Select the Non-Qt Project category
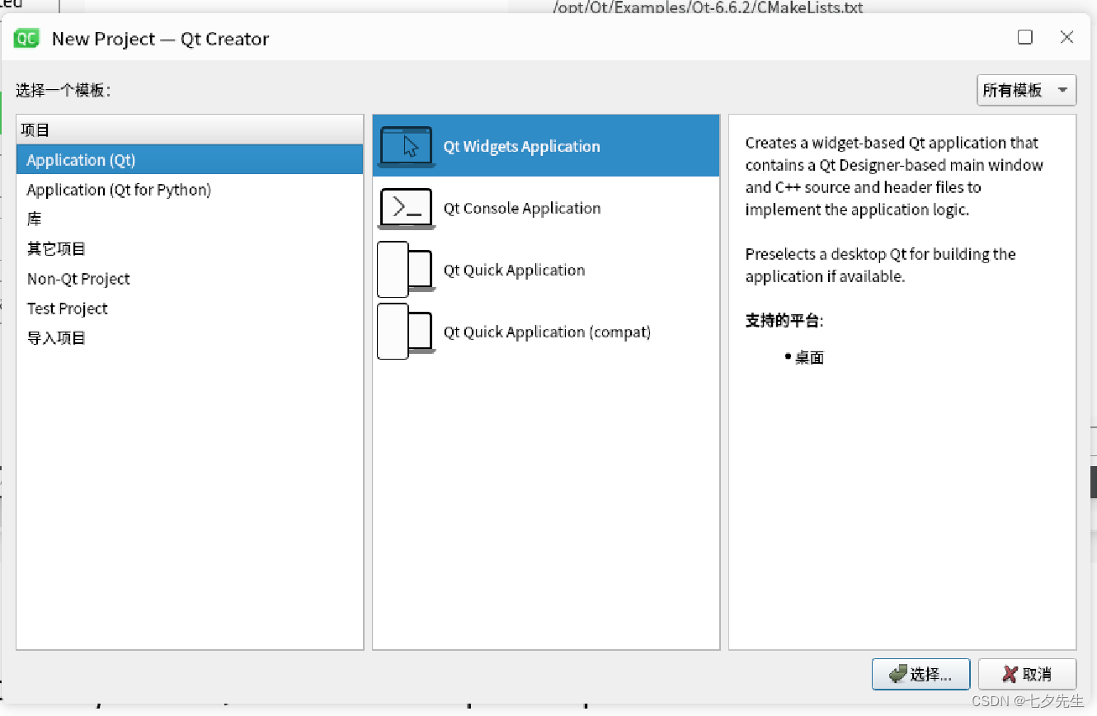The image size is (1097, 716). coord(190,279)
